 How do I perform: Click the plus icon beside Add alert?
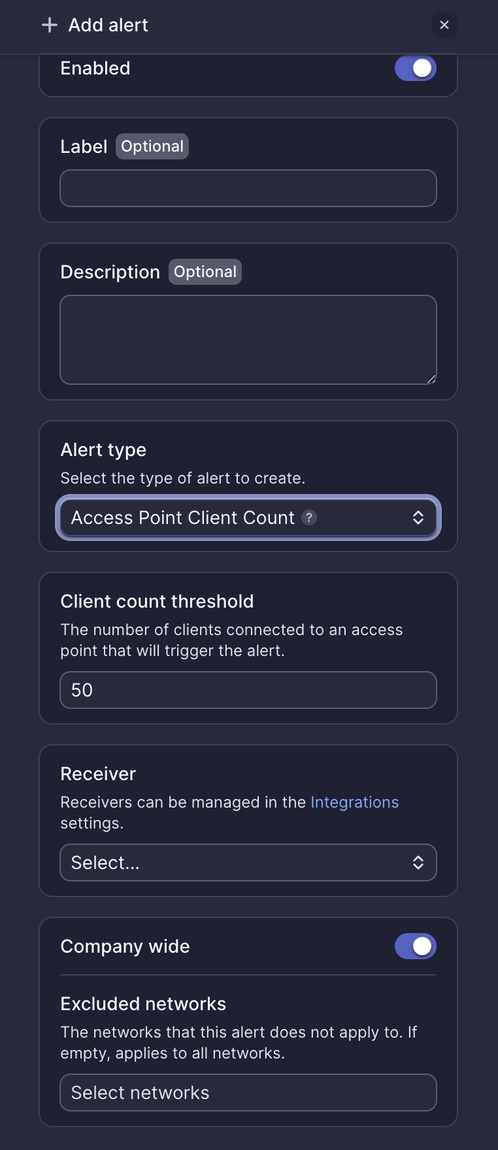[x=50, y=25]
